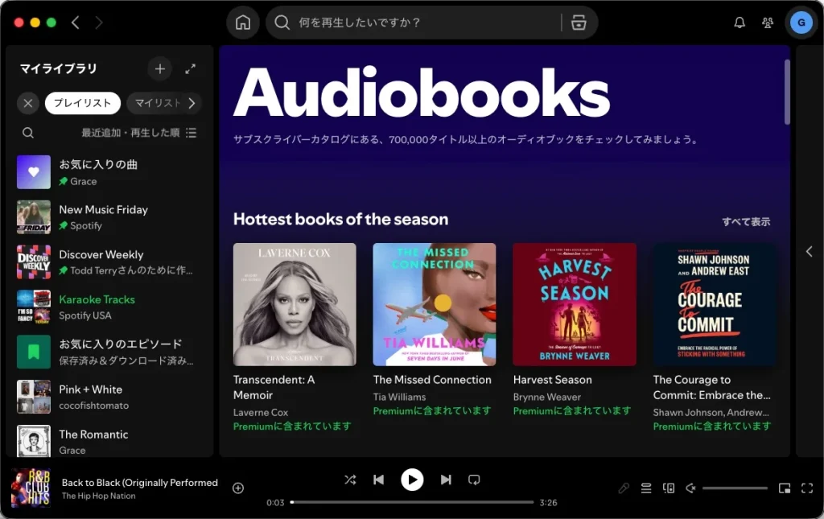The image size is (824, 519).
Task: Click the Harvest Season title text
Action: [x=552, y=380]
